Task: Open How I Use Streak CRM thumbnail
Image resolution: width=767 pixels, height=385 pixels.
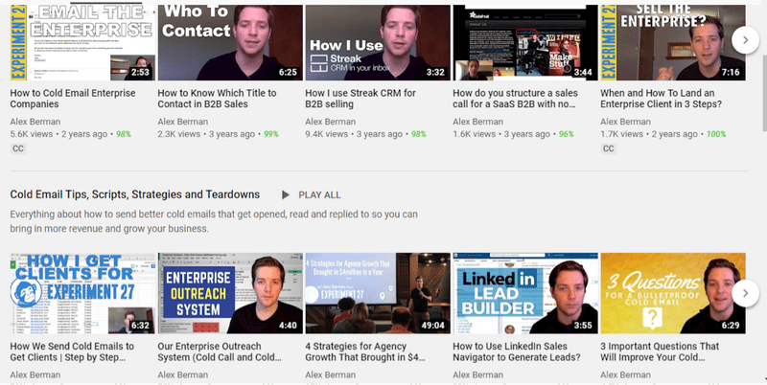Action: (x=378, y=43)
